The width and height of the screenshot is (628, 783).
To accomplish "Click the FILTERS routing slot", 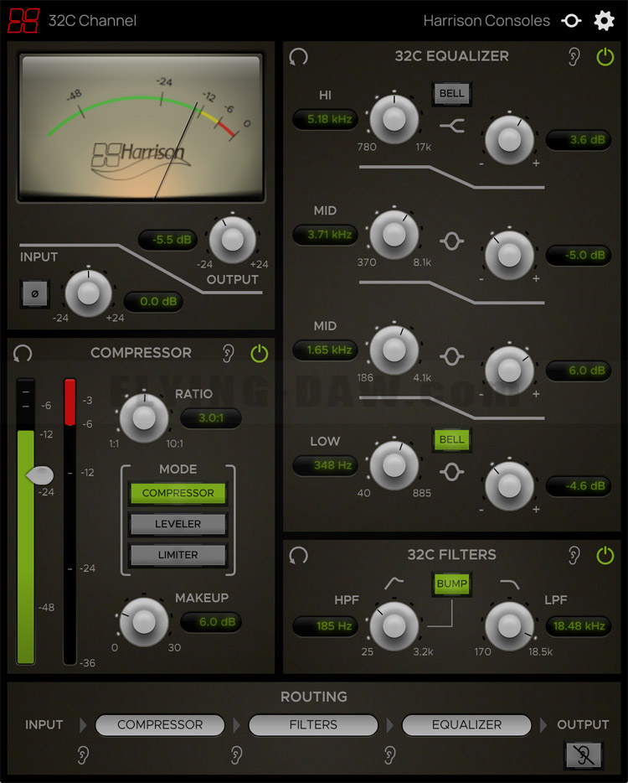I will 313,724.
